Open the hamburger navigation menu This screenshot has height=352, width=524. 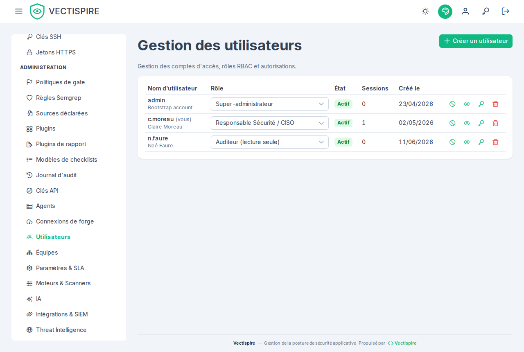[19, 11]
